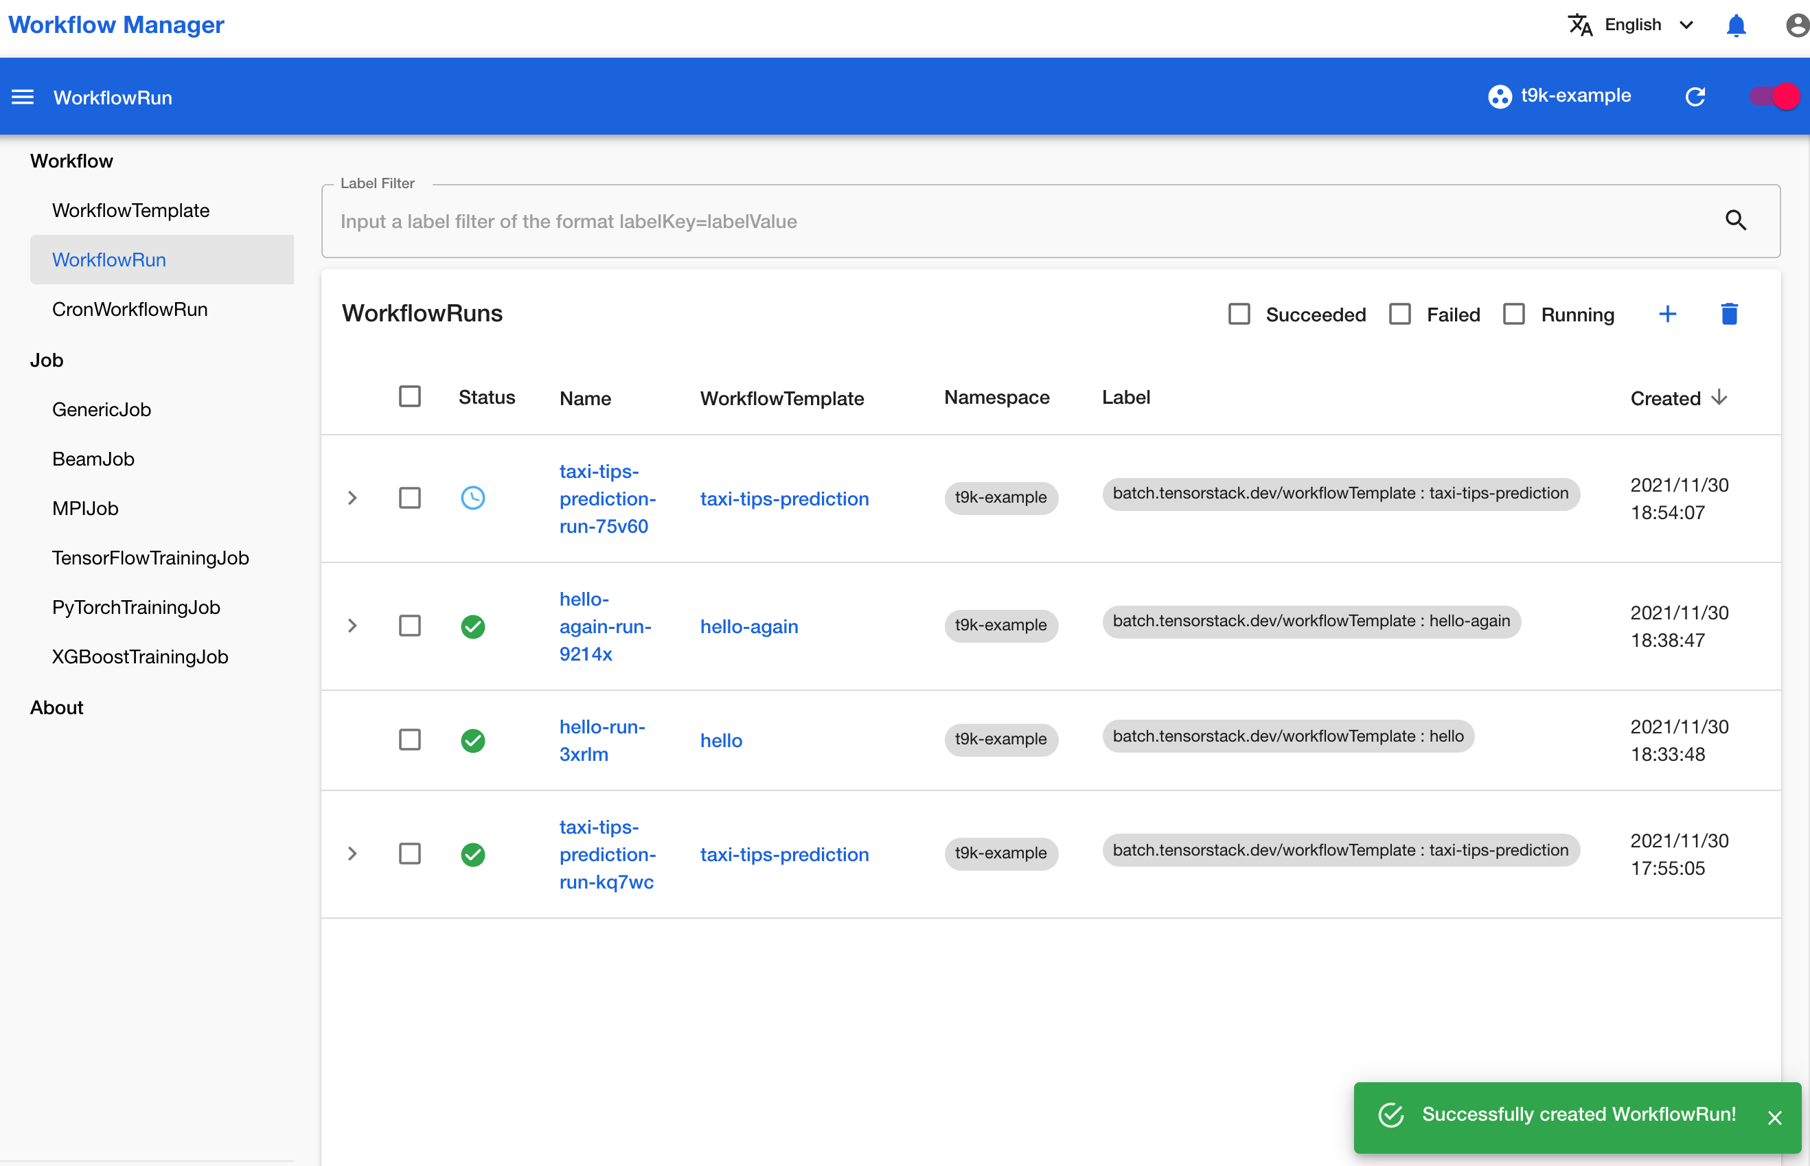Click the Namespace column header
1810x1166 pixels.
coord(996,397)
